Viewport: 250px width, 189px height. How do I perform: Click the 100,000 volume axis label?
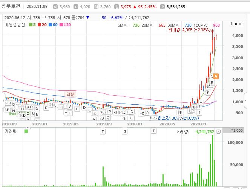pos(235,142)
